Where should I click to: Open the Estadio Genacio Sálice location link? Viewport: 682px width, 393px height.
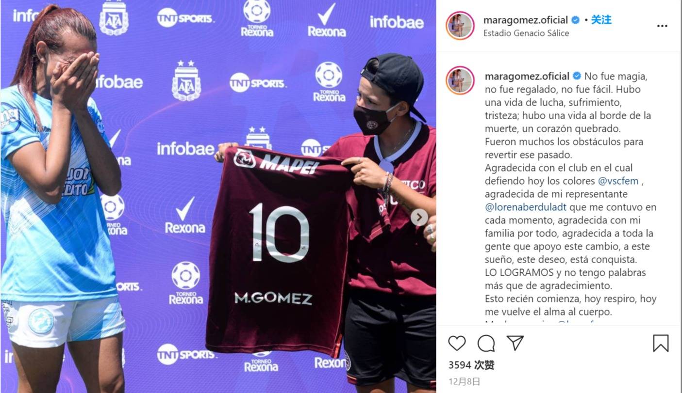[x=526, y=33]
